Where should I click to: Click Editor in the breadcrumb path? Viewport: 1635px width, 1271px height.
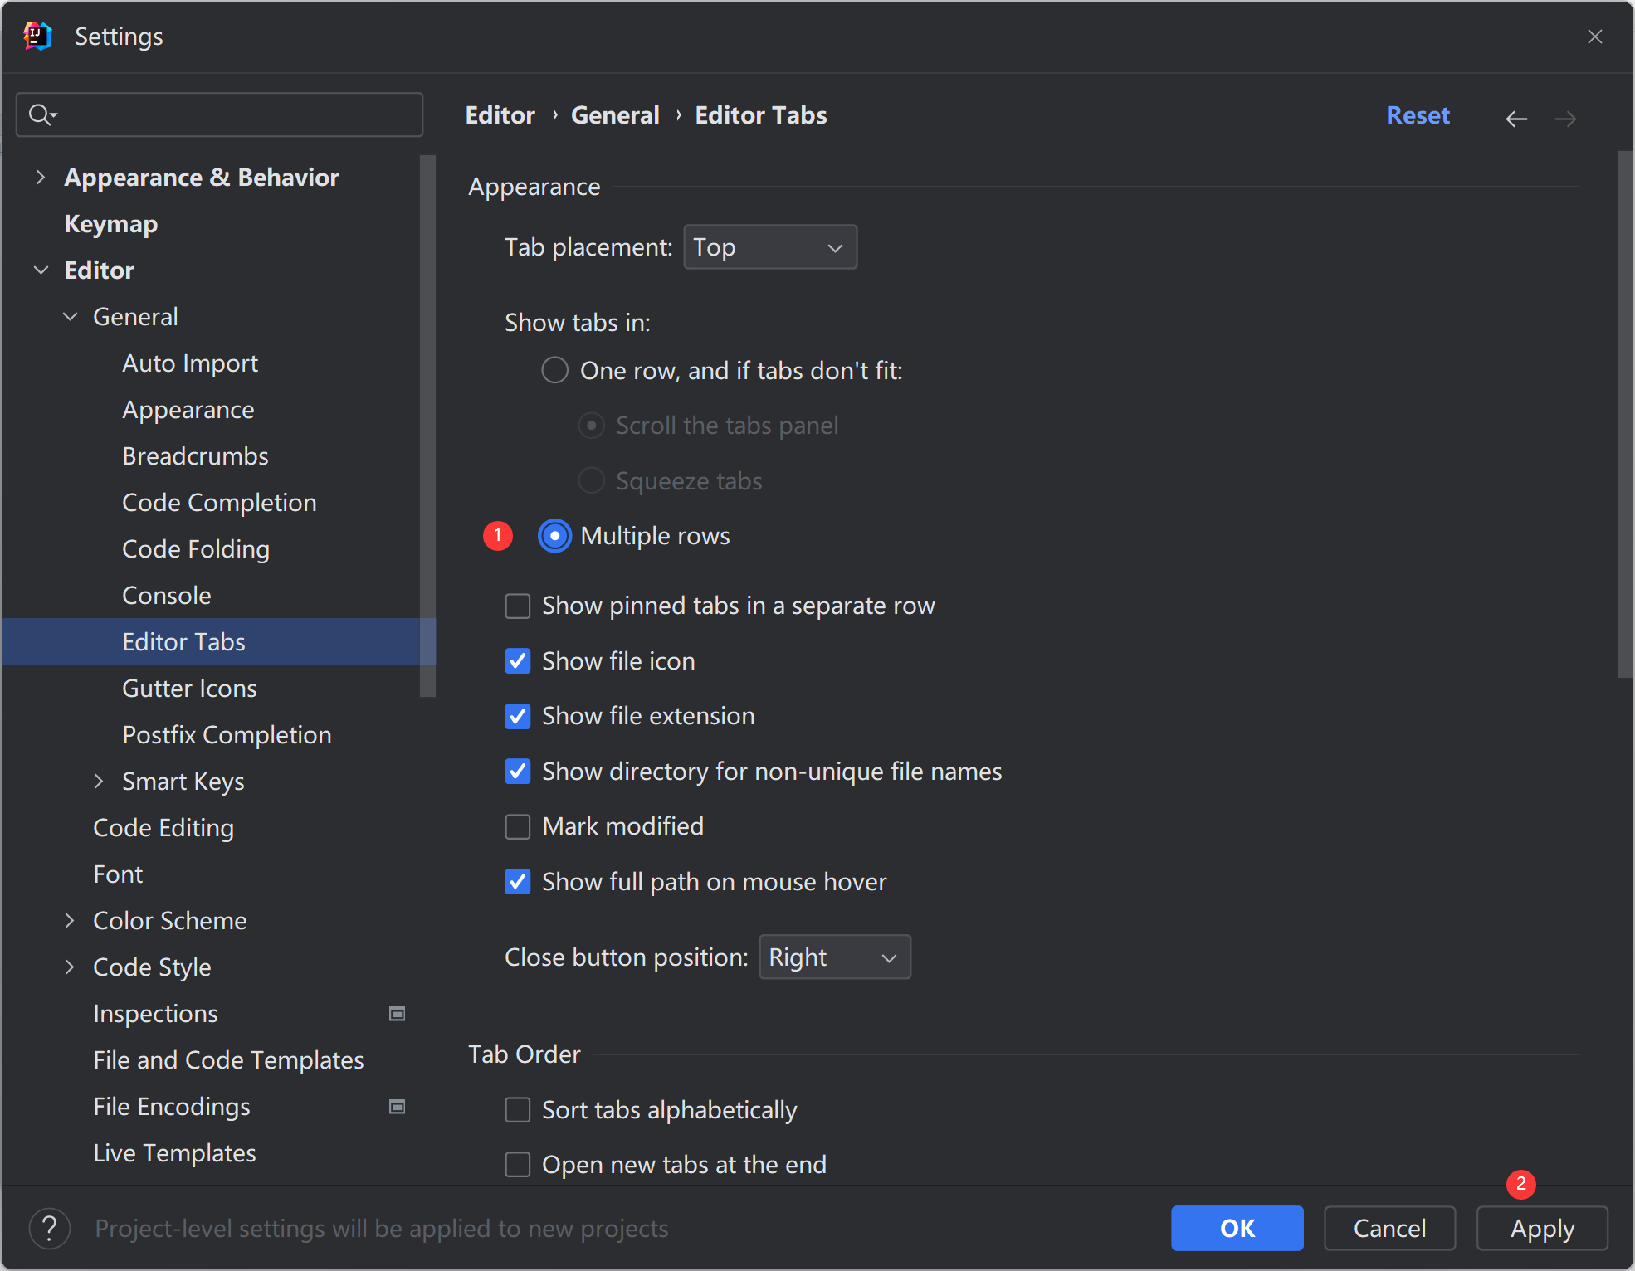[x=500, y=115]
